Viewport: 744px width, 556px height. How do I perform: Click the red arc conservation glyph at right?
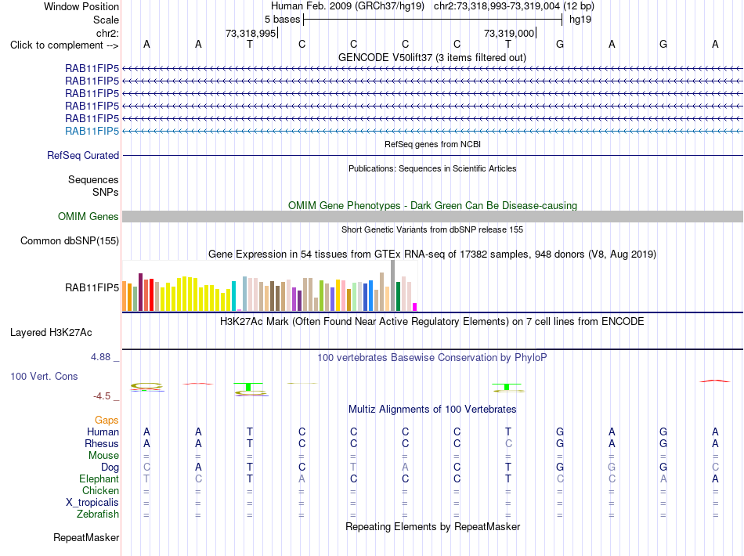[x=715, y=381]
